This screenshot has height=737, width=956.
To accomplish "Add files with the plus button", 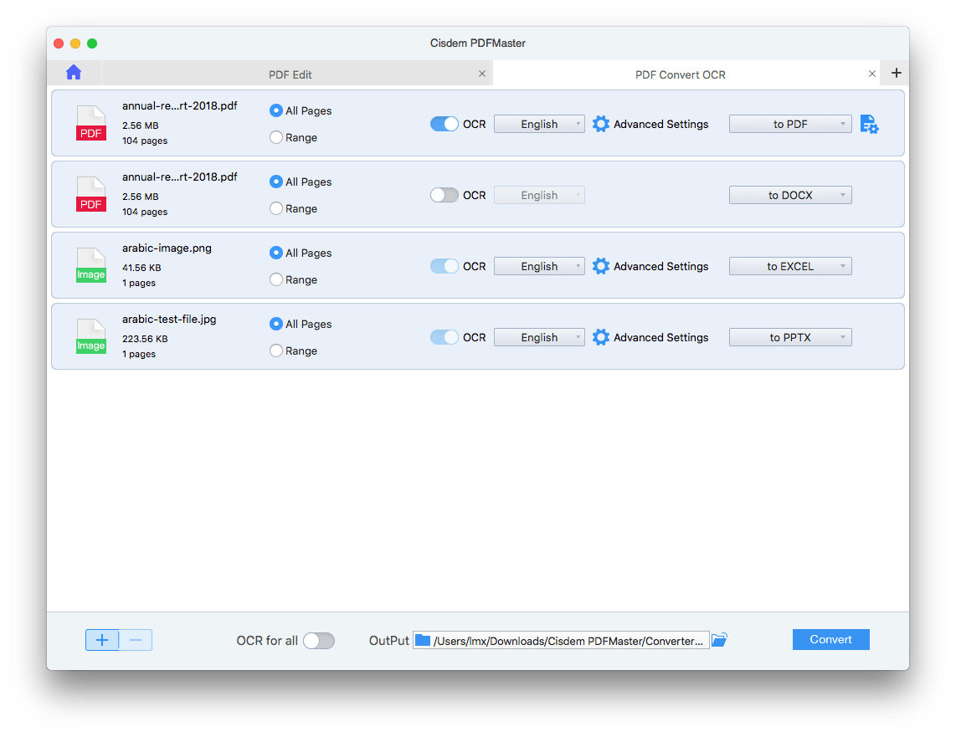I will tap(102, 640).
